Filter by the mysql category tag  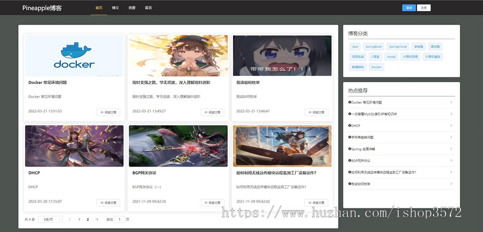[391, 57]
